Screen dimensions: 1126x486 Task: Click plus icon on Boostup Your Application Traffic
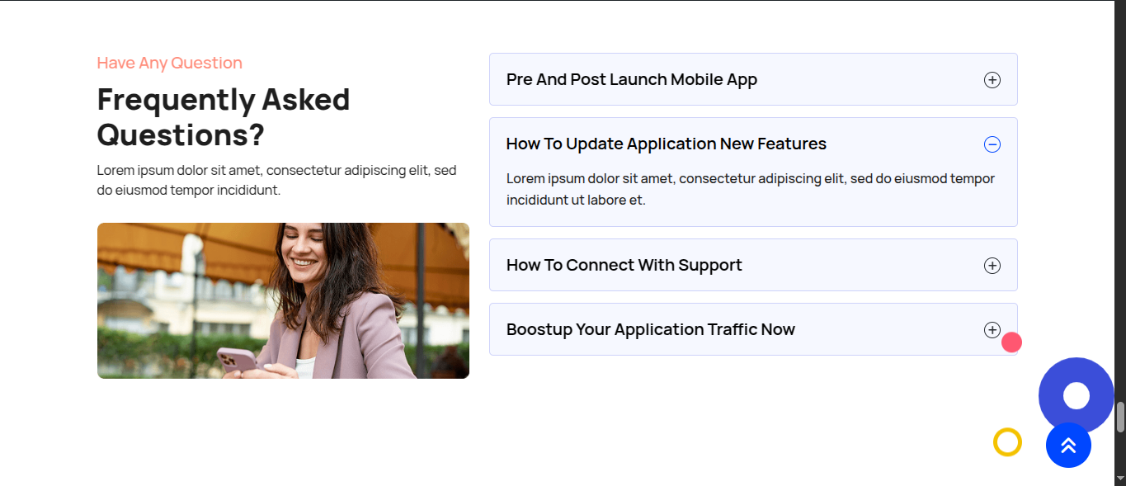pyautogui.click(x=992, y=330)
